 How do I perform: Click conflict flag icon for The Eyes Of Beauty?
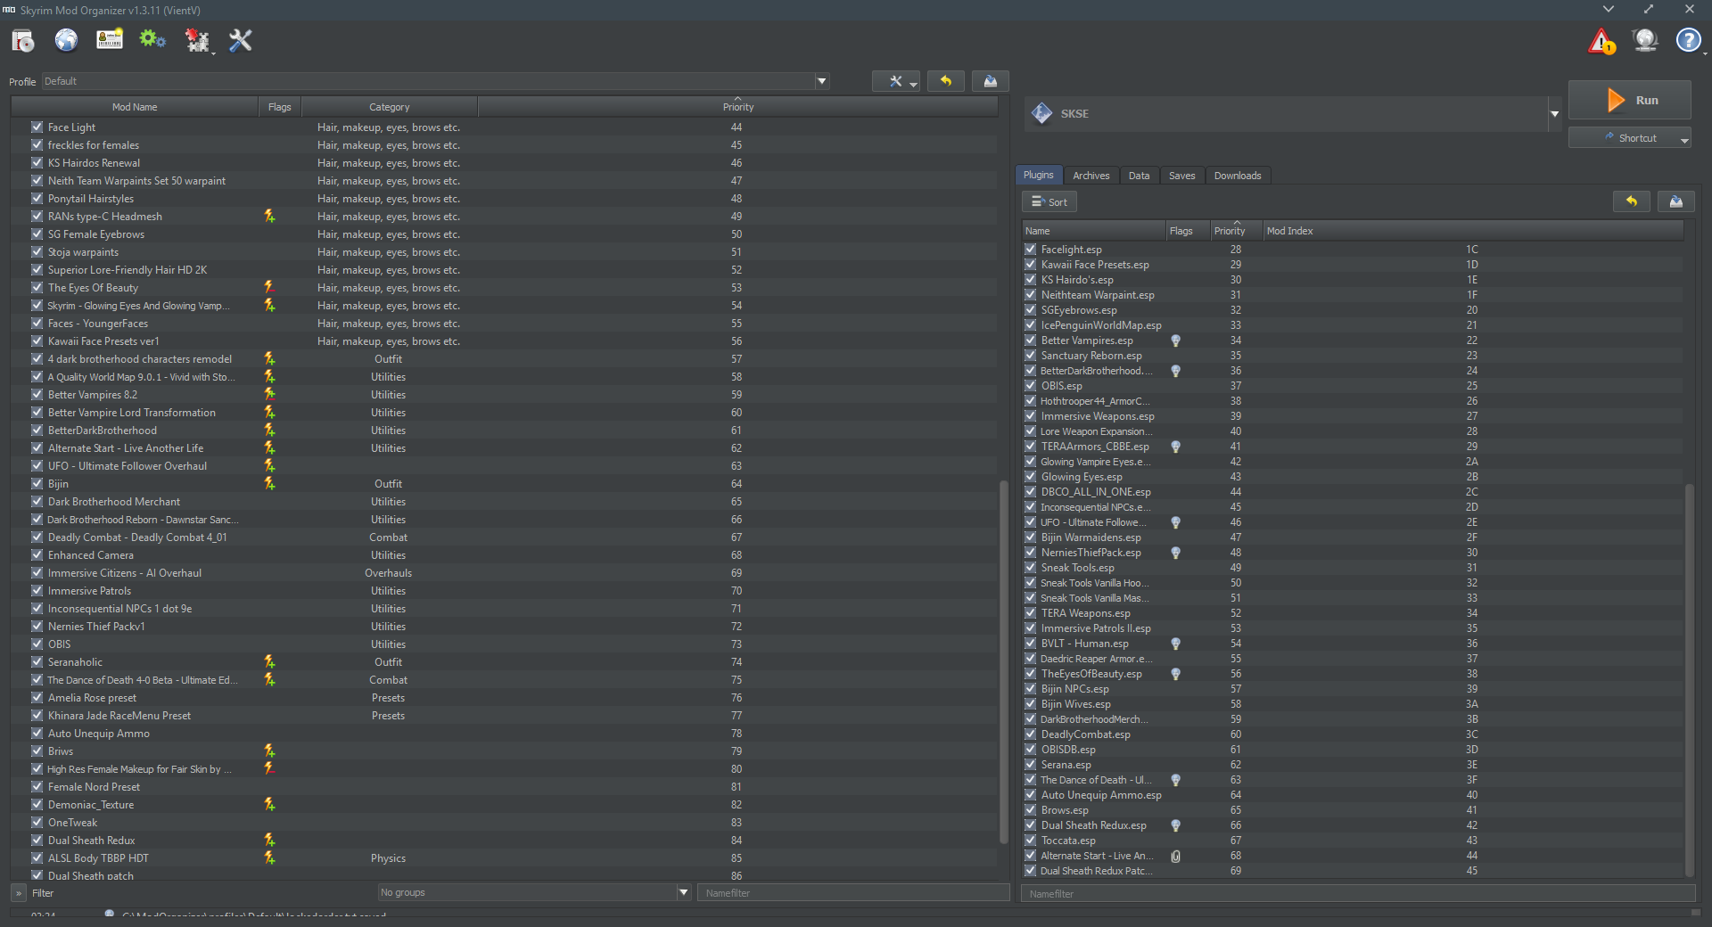click(269, 287)
